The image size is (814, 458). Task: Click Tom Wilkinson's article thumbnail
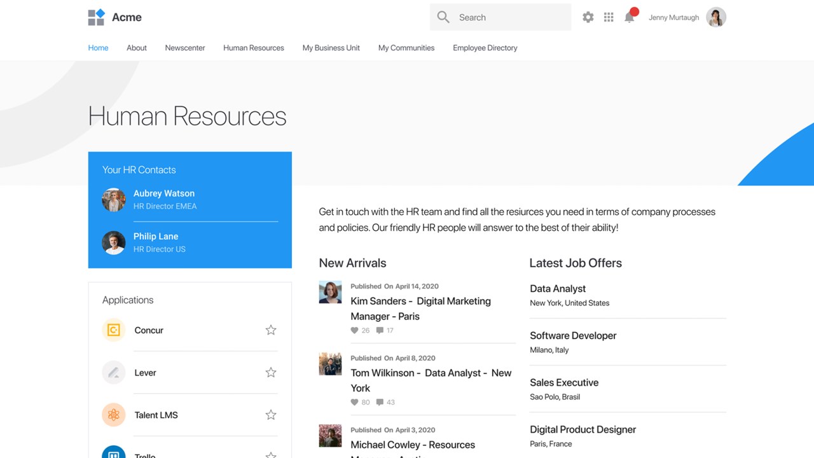330,364
